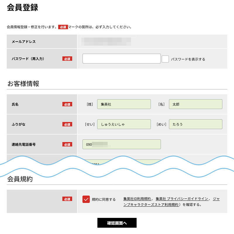Enable the パスワードを表示する checkbox
234x234 pixels.
click(x=165, y=59)
